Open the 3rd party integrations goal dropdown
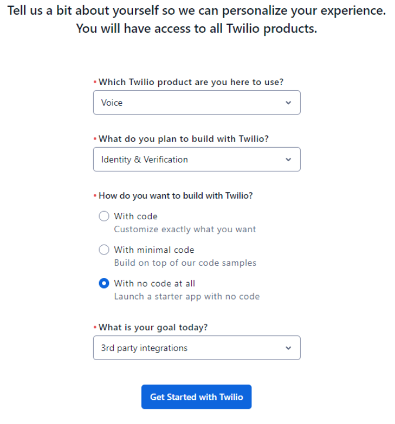Screen dimensions: 395x424 (197, 348)
